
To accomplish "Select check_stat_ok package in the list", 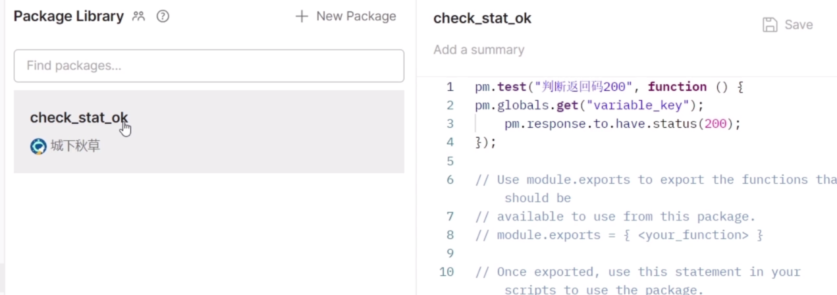I will click(x=209, y=132).
